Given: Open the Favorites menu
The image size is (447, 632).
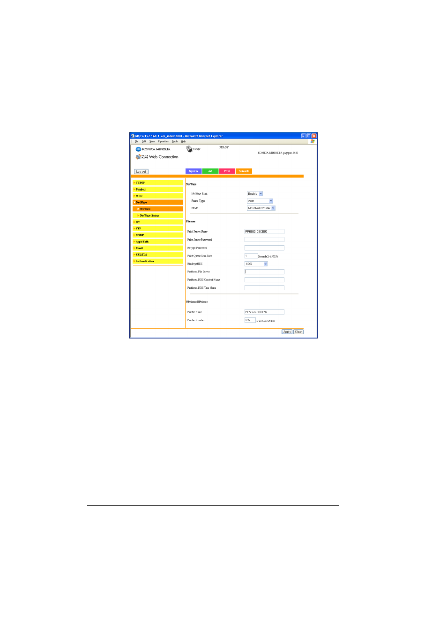Looking at the screenshot, I should (163, 141).
